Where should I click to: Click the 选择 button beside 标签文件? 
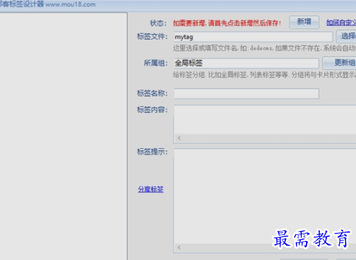tap(347, 37)
